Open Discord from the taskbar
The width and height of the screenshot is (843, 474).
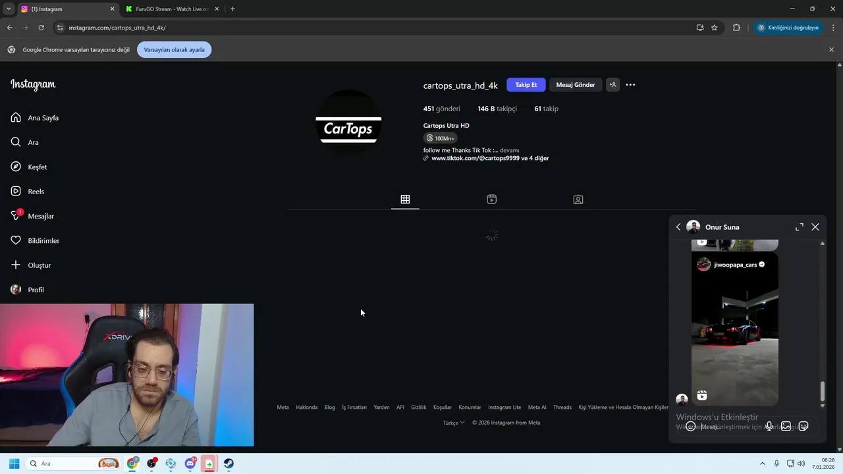[x=190, y=463]
